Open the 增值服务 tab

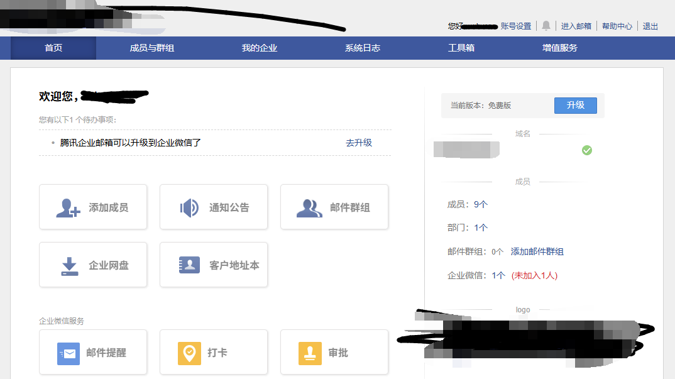(560, 48)
